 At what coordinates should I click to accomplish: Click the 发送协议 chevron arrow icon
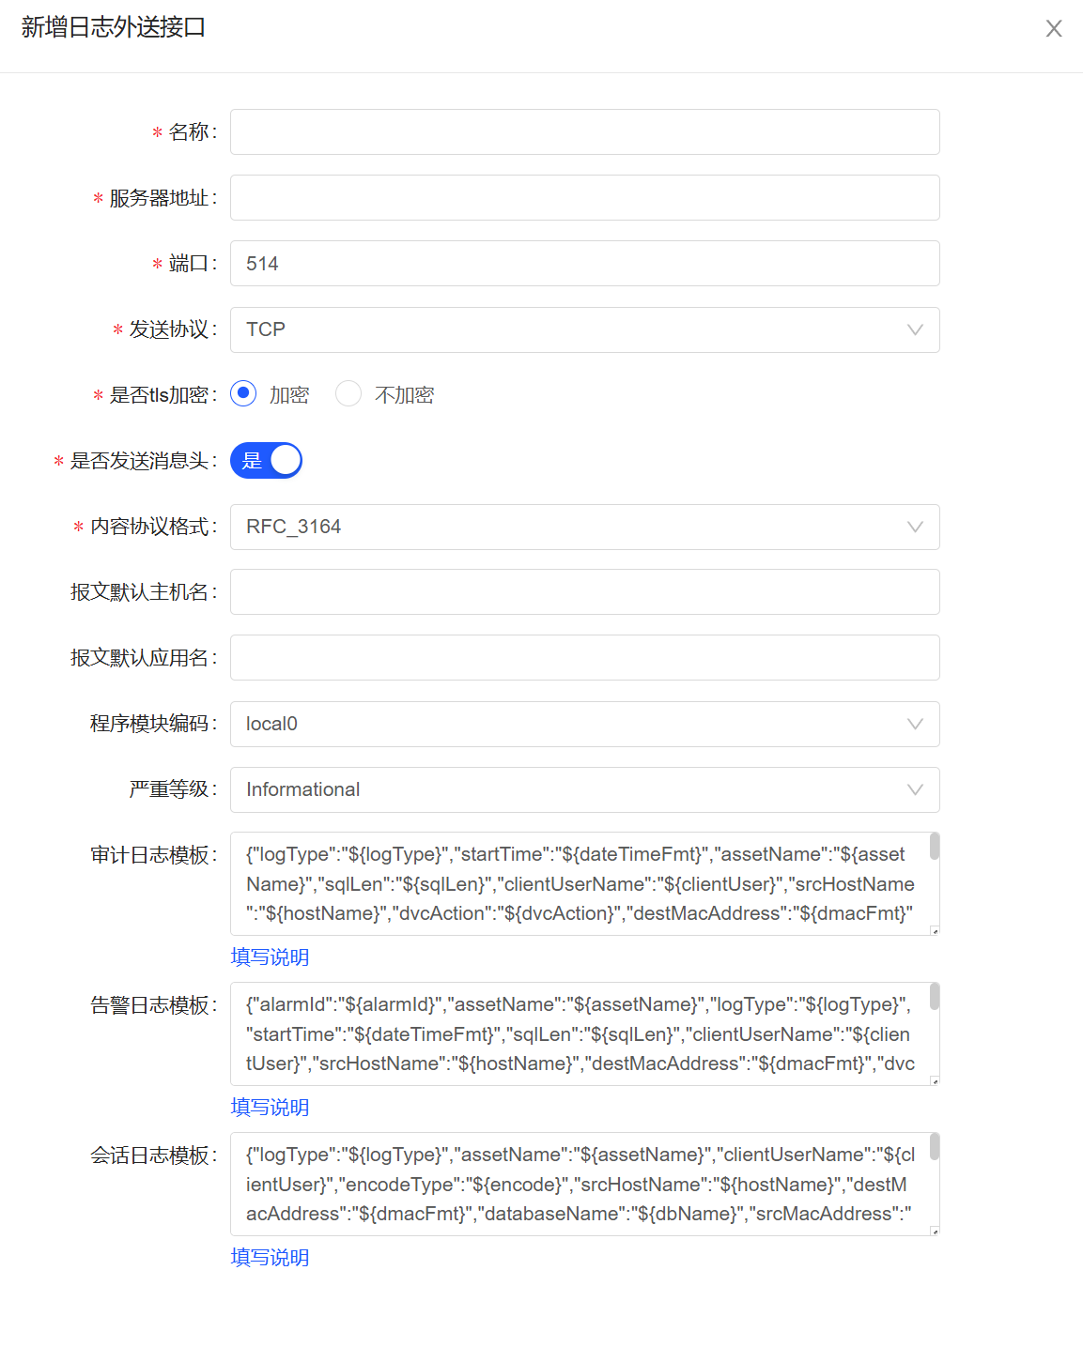point(915,329)
